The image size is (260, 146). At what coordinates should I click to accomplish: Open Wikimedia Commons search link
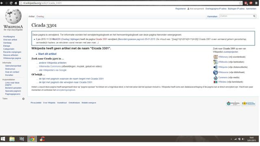[x=50, y=67]
